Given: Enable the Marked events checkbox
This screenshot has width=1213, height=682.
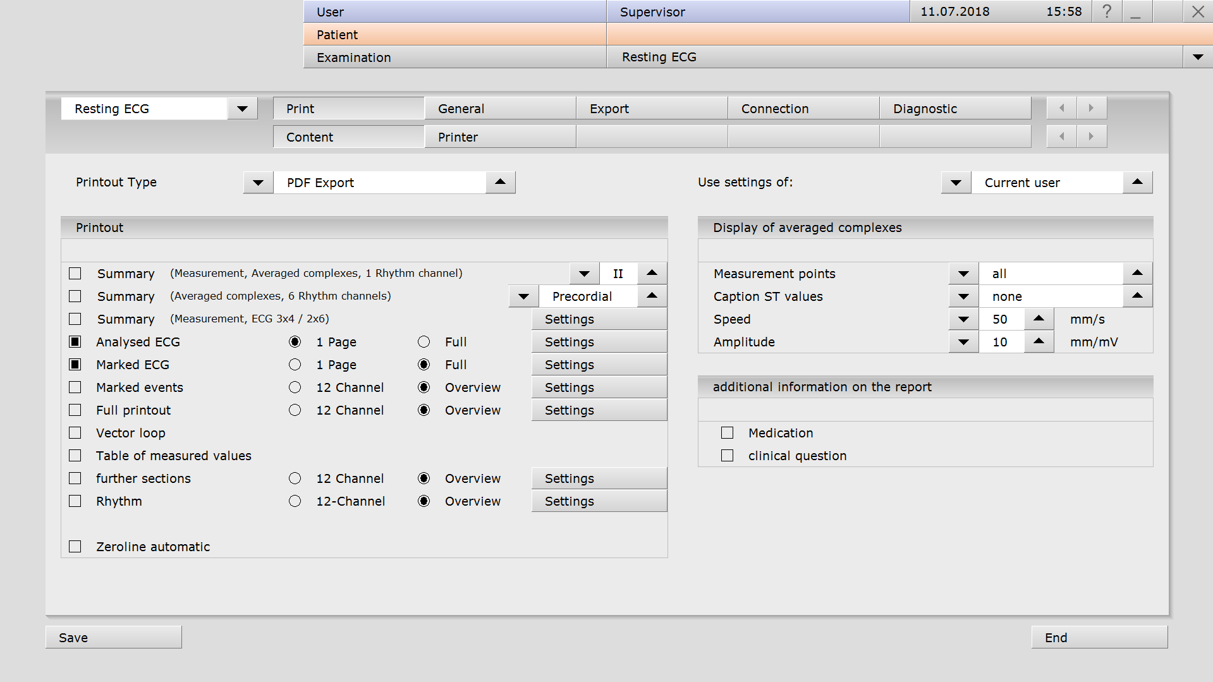Looking at the screenshot, I should [75, 387].
